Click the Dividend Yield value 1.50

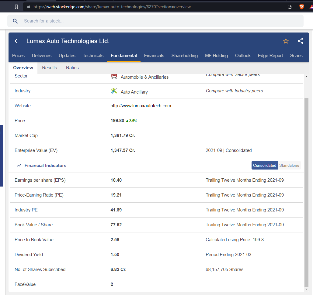click(115, 255)
